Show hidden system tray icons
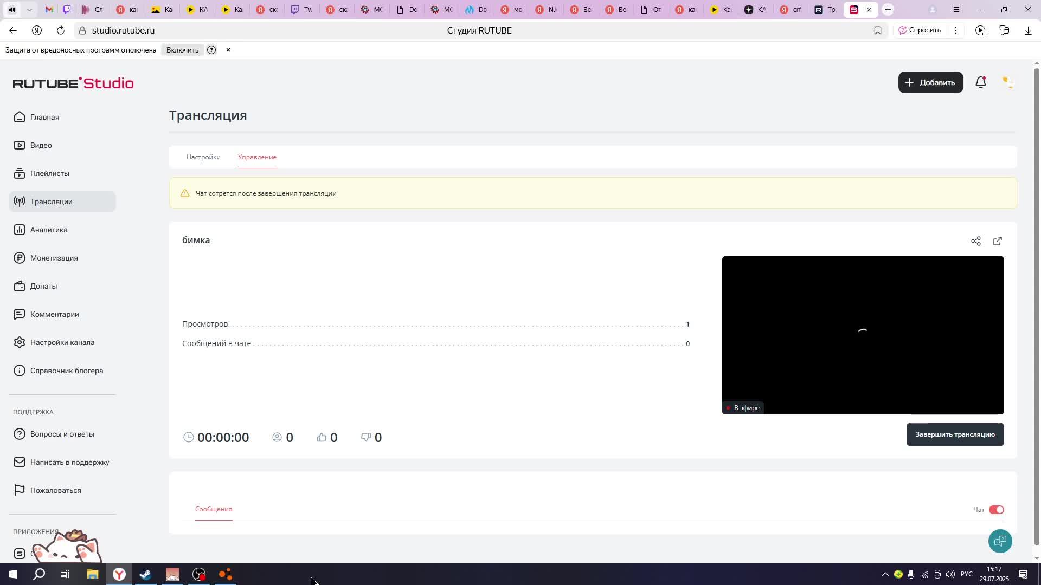 [x=885, y=574]
